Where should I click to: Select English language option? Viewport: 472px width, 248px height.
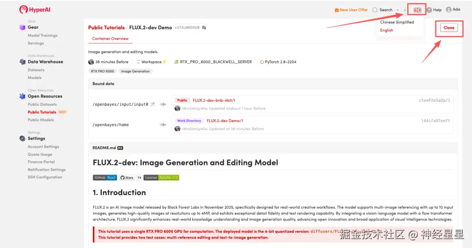pos(386,31)
